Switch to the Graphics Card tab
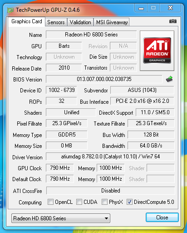The image size is (187, 233). (x=27, y=21)
